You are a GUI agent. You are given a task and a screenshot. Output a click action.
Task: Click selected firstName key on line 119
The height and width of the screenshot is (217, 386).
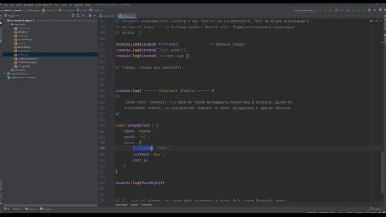(x=143, y=148)
